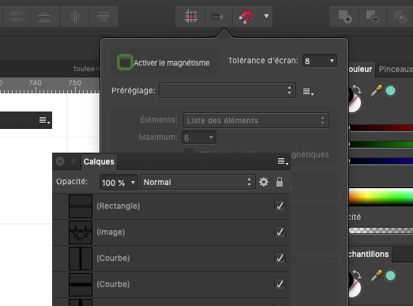413x306 pixels.
Task: Click the align bottom toolbar icon
Action: (44, 17)
